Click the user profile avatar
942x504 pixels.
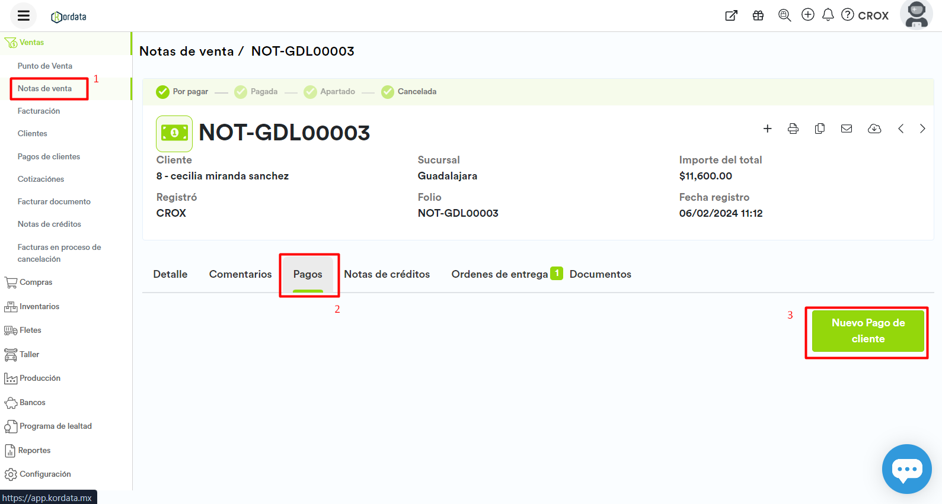click(x=916, y=15)
